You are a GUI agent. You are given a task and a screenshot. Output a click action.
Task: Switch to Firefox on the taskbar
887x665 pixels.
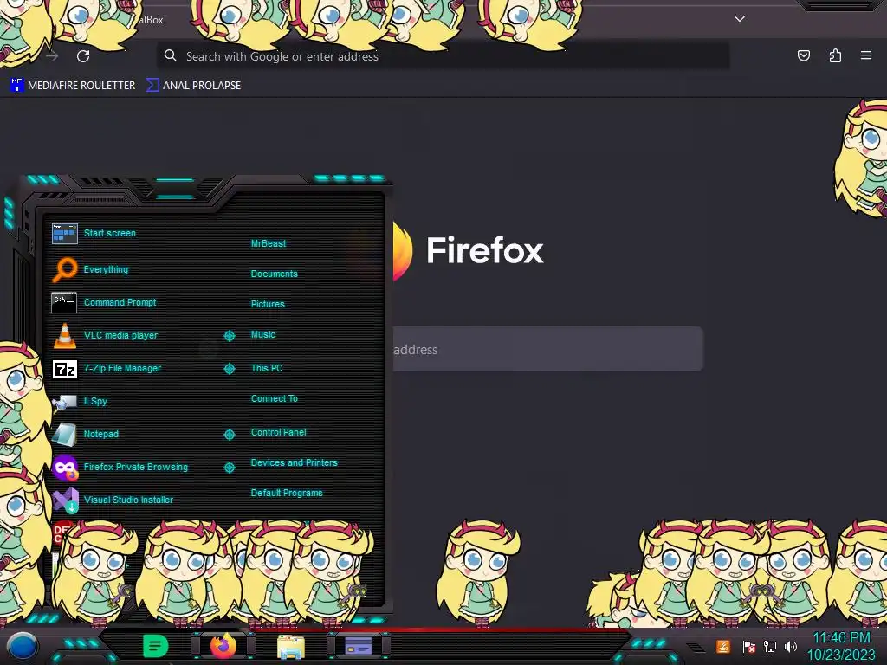(223, 645)
